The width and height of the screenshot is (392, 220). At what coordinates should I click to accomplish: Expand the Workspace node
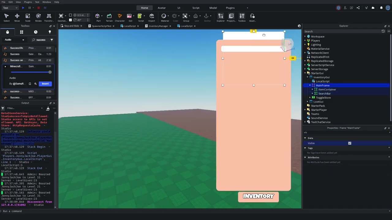click(x=305, y=37)
